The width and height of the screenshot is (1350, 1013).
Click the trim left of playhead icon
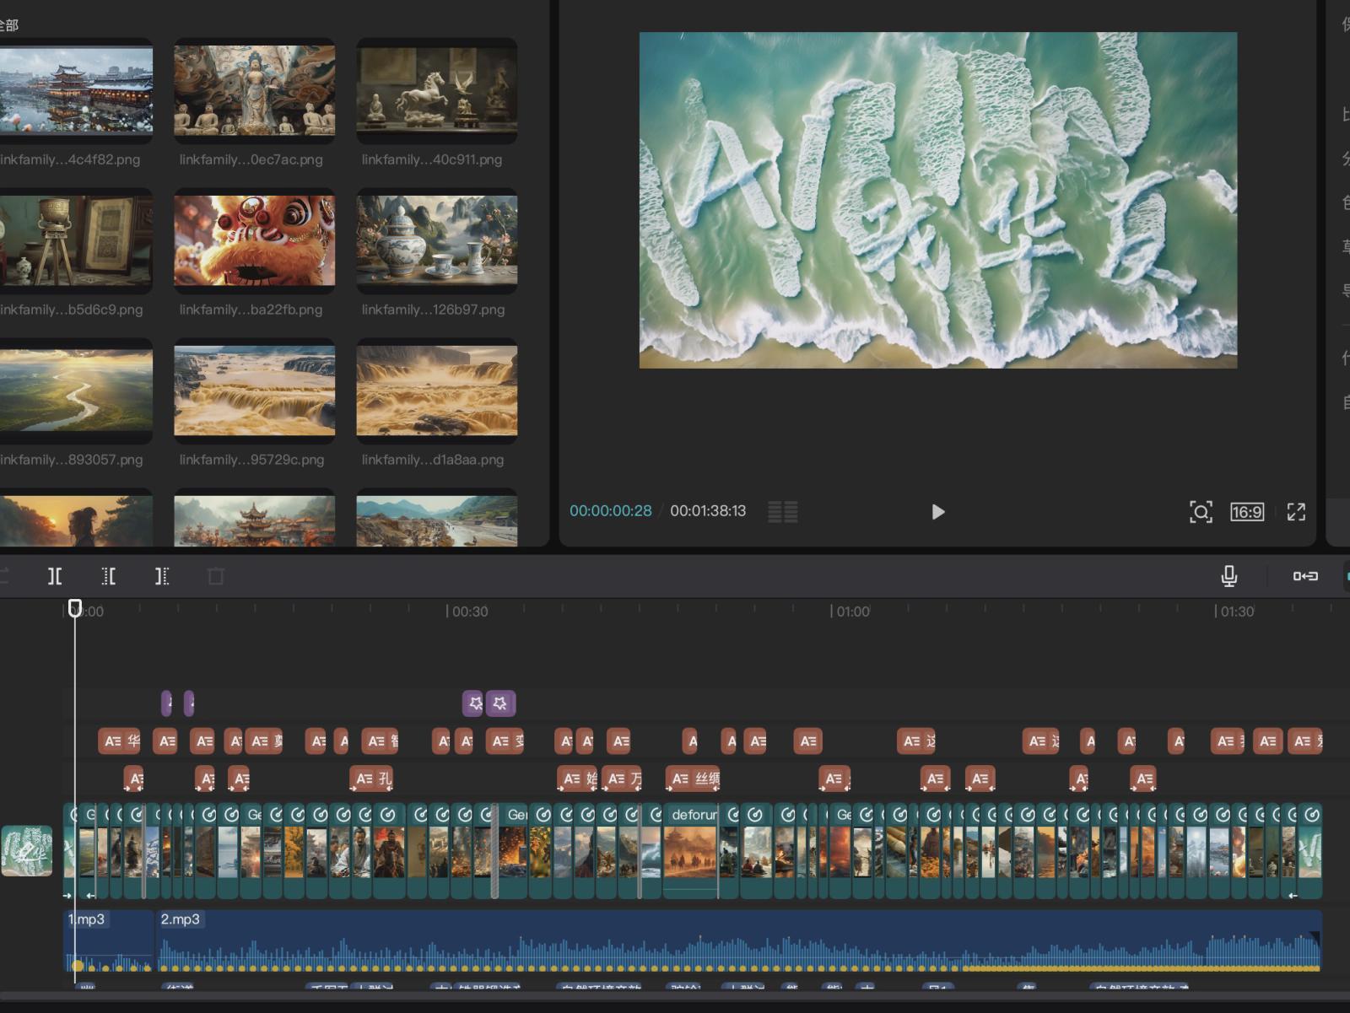pos(109,576)
